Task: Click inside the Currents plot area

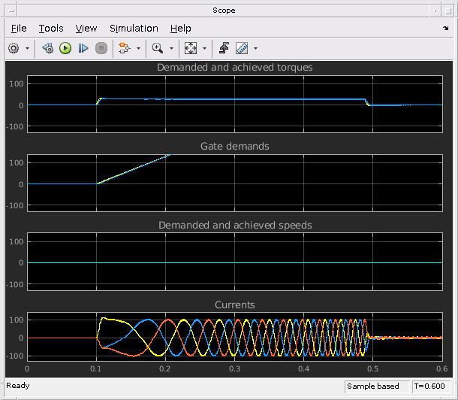Action: [x=233, y=337]
